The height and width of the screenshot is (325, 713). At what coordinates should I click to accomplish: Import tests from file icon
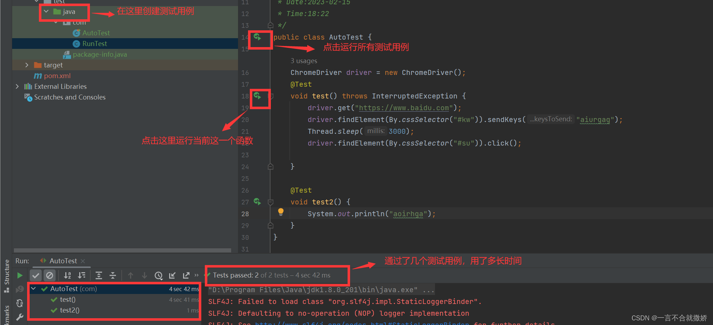pyautogui.click(x=172, y=275)
